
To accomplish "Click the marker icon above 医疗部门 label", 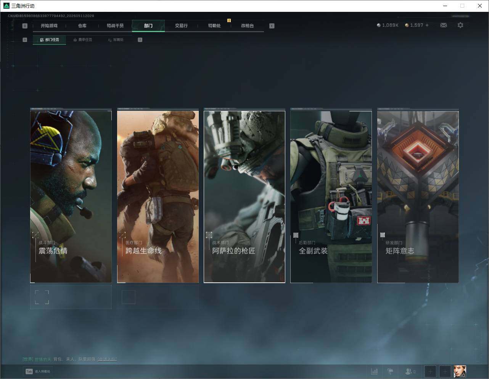I will tap(122, 235).
